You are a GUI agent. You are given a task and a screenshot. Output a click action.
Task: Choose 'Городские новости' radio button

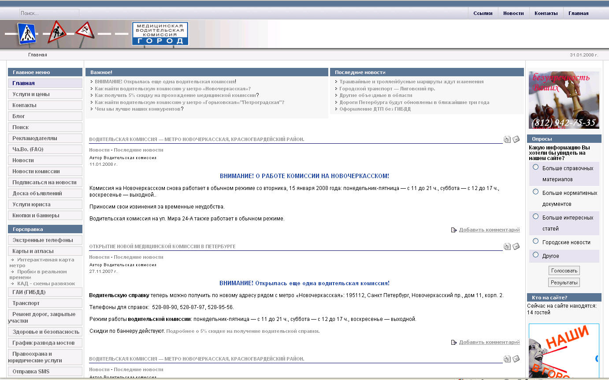pyautogui.click(x=536, y=241)
